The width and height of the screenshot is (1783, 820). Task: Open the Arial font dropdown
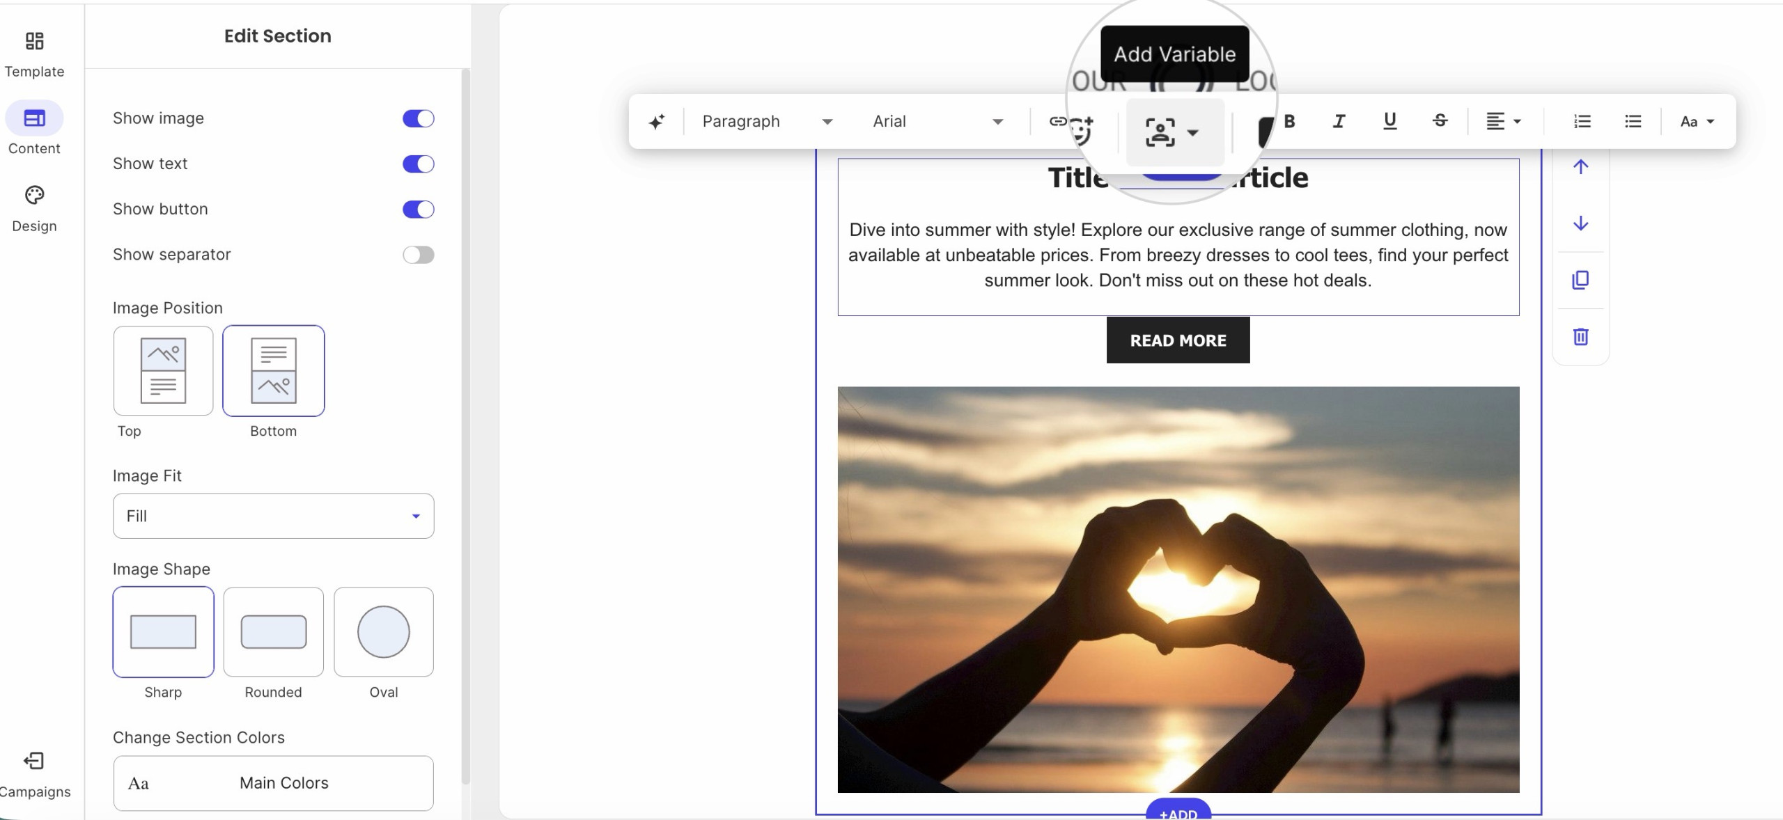pos(937,122)
